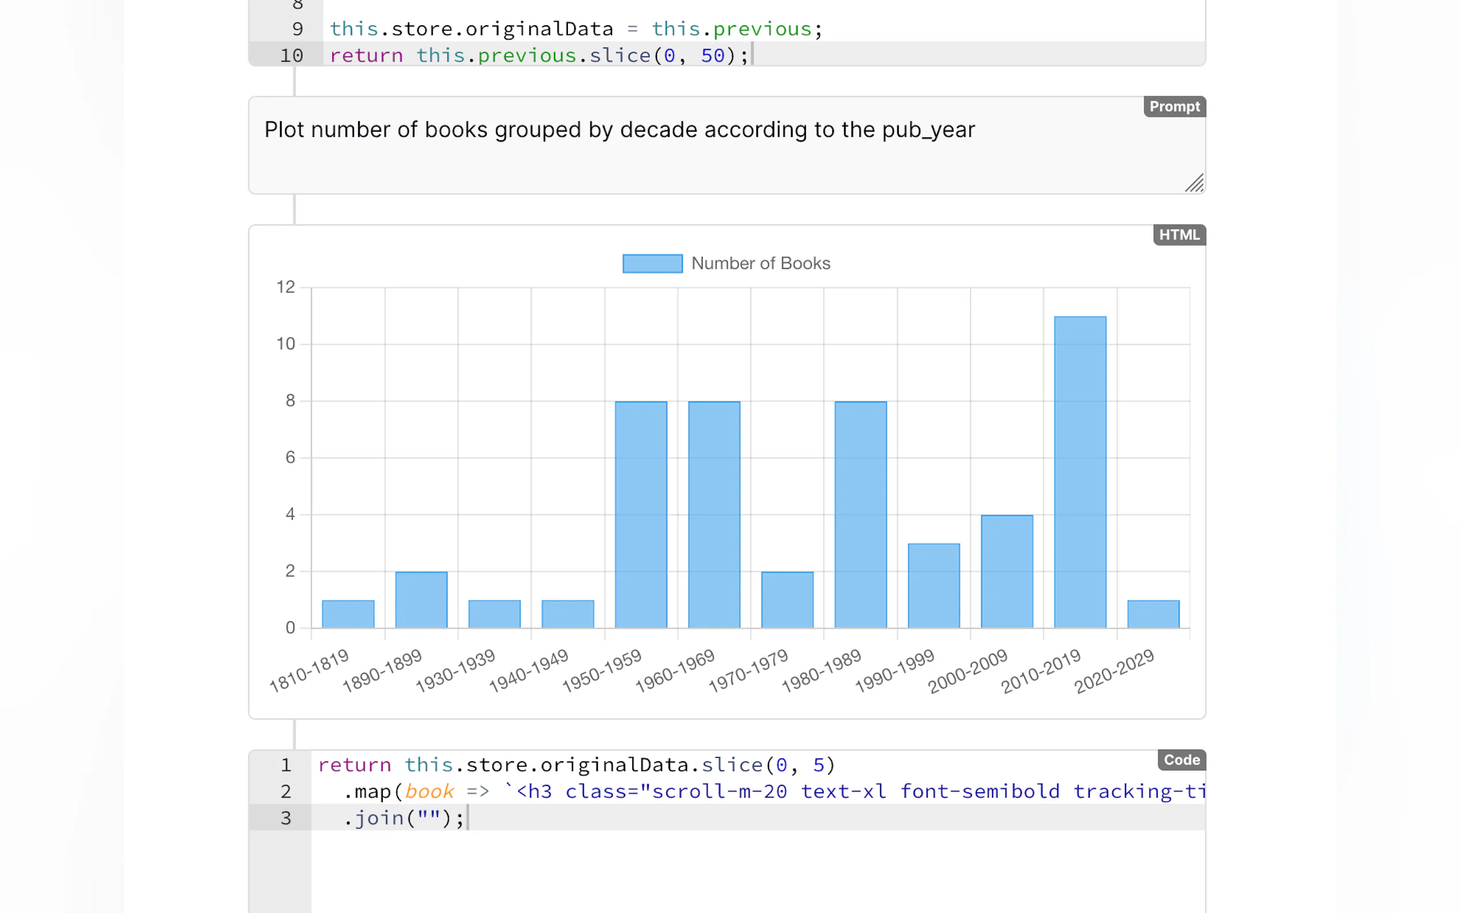This screenshot has height=913, width=1460.
Task: Click the 2000-2009 bar
Action: pyautogui.click(x=1006, y=571)
